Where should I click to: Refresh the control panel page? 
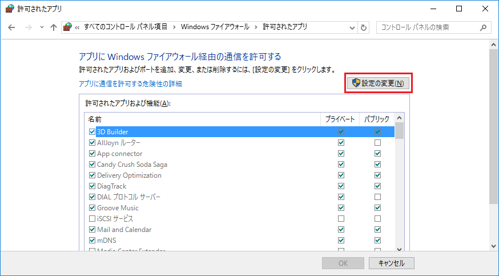click(x=364, y=27)
